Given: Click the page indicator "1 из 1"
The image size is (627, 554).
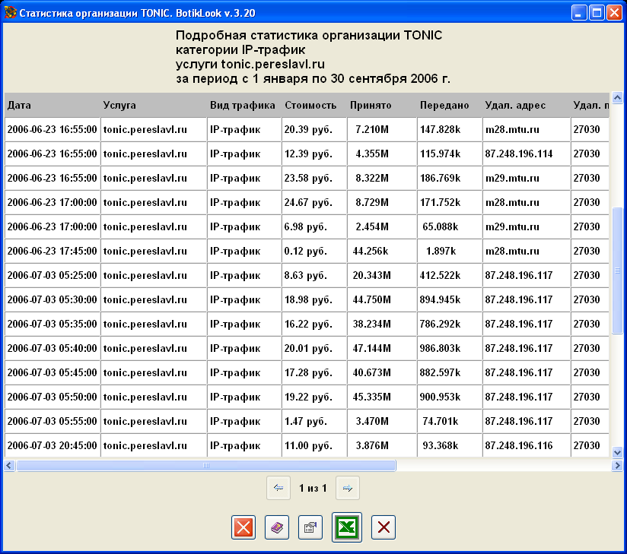Looking at the screenshot, I should [313, 488].
